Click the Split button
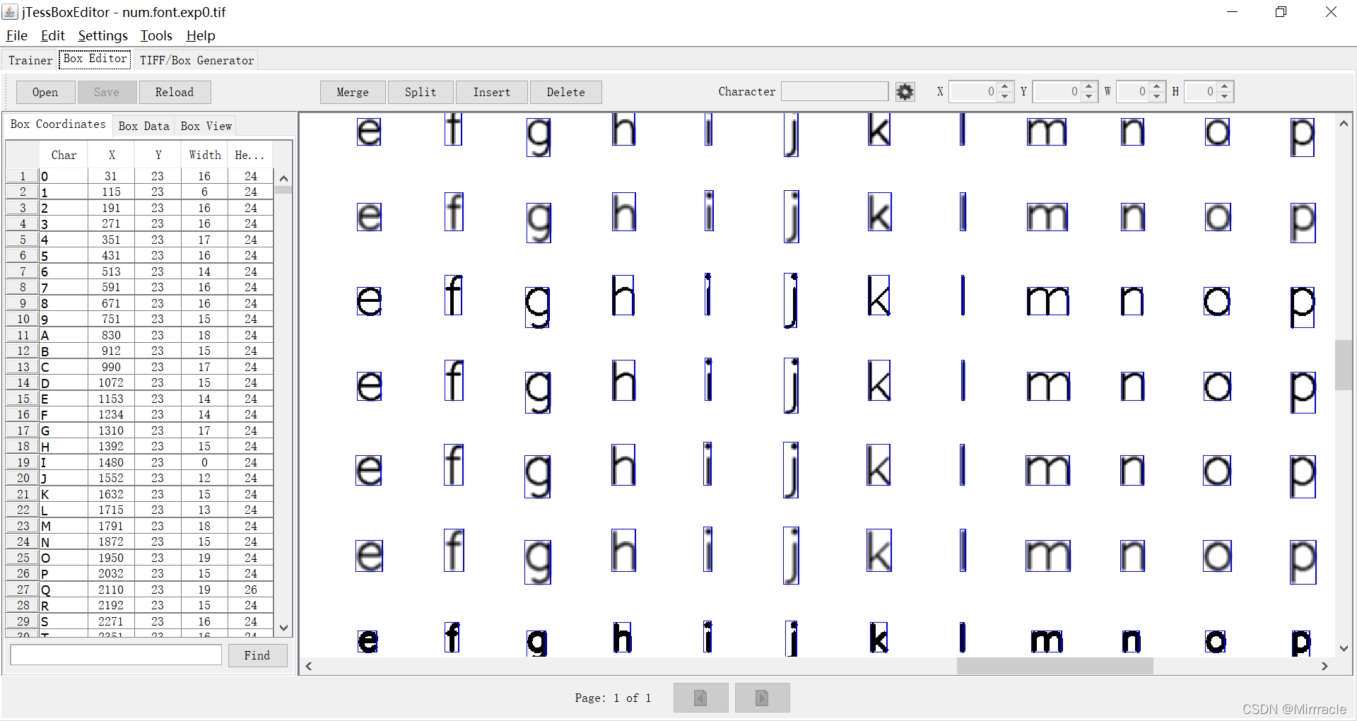Screen dimensions: 1357x721 point(421,92)
